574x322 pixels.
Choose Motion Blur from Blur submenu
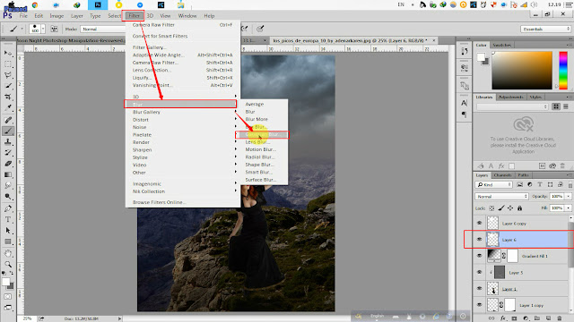pos(261,149)
